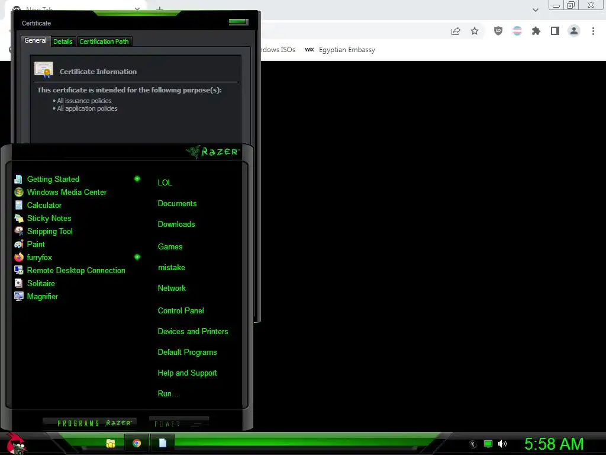
Task: Switch to Chrome in the taskbar
Action: (137, 443)
